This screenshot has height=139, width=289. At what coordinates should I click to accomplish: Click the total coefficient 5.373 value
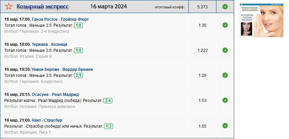[x=203, y=7]
